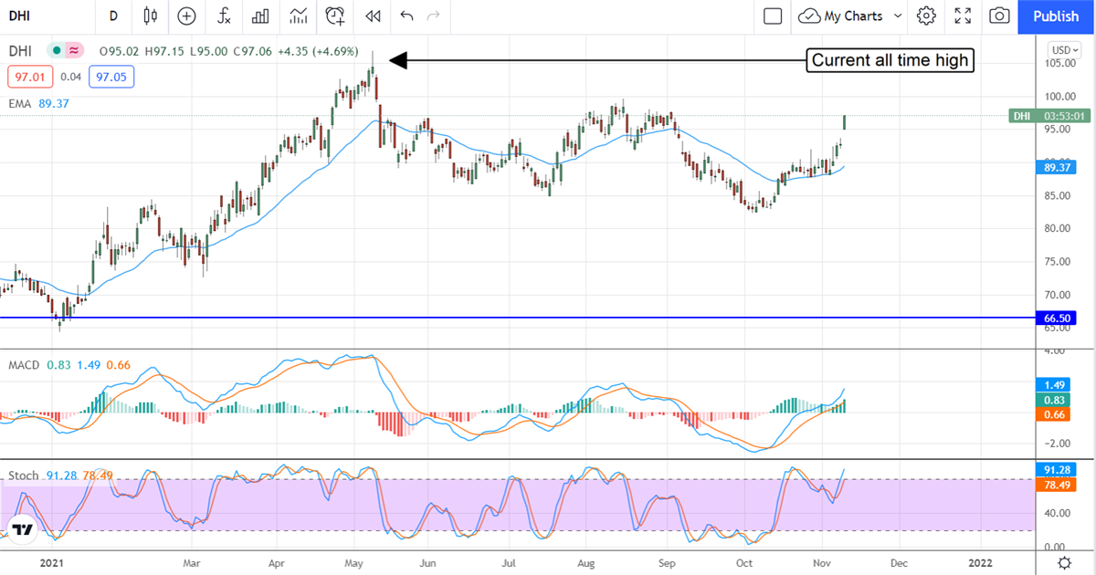Open the select layout square icon

click(773, 16)
